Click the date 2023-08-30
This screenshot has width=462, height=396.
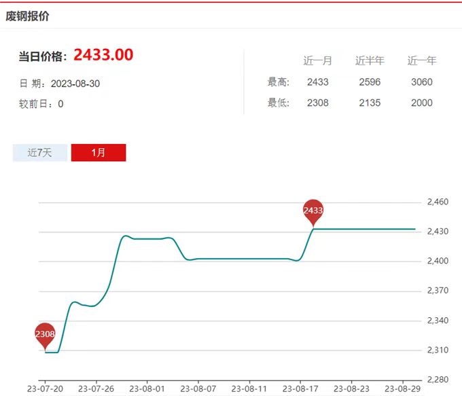(75, 84)
